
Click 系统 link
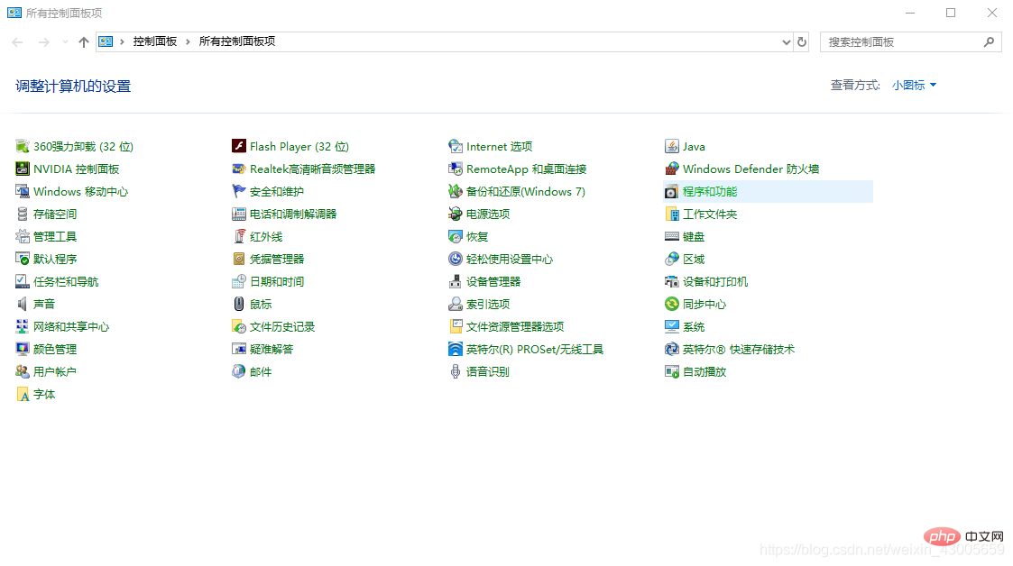click(694, 326)
